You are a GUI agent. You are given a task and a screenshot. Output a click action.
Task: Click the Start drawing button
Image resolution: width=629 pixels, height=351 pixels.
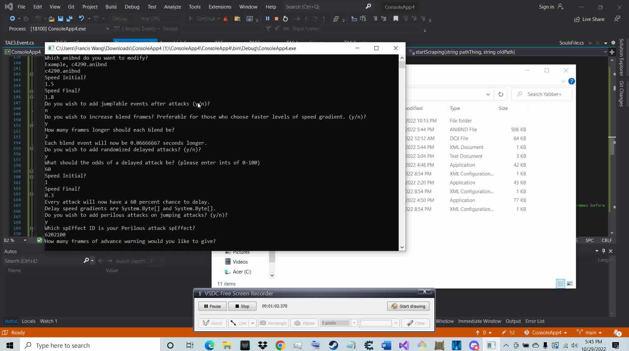click(x=408, y=306)
